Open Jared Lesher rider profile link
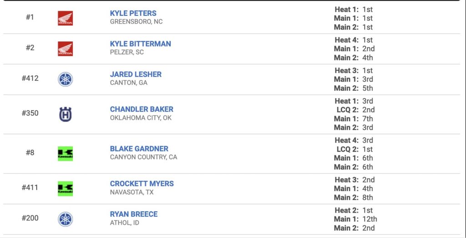 click(x=136, y=74)
